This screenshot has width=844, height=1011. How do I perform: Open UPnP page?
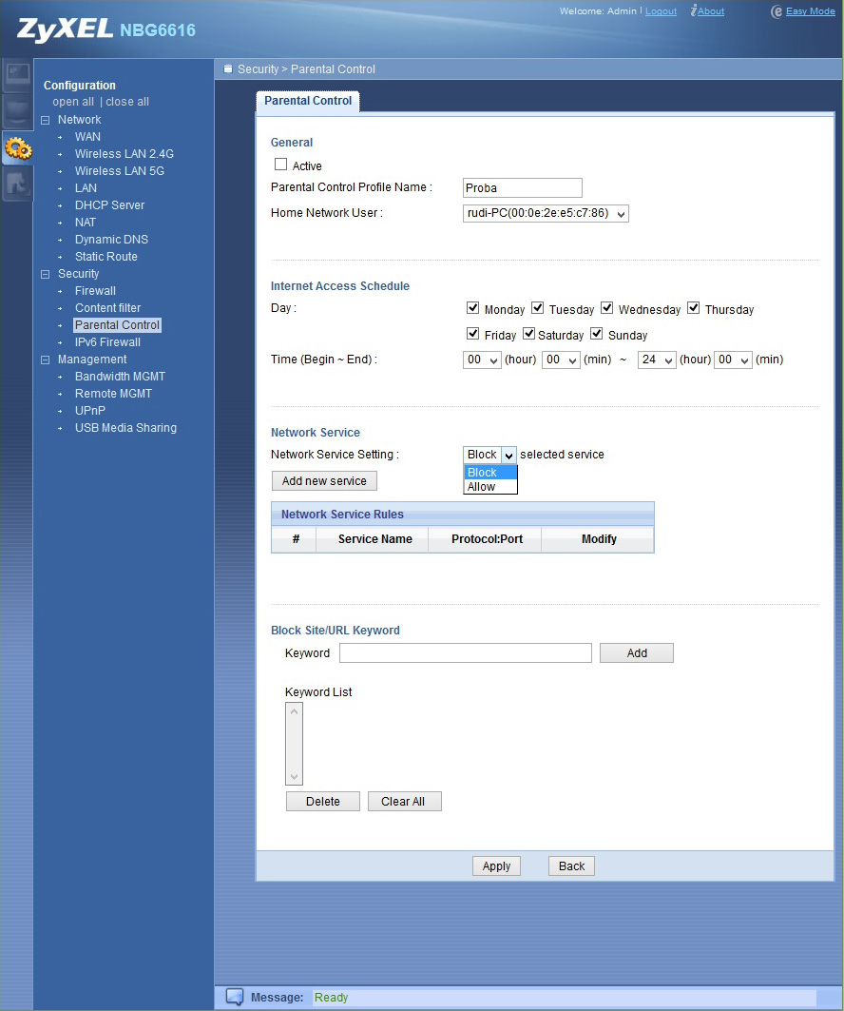tap(90, 410)
